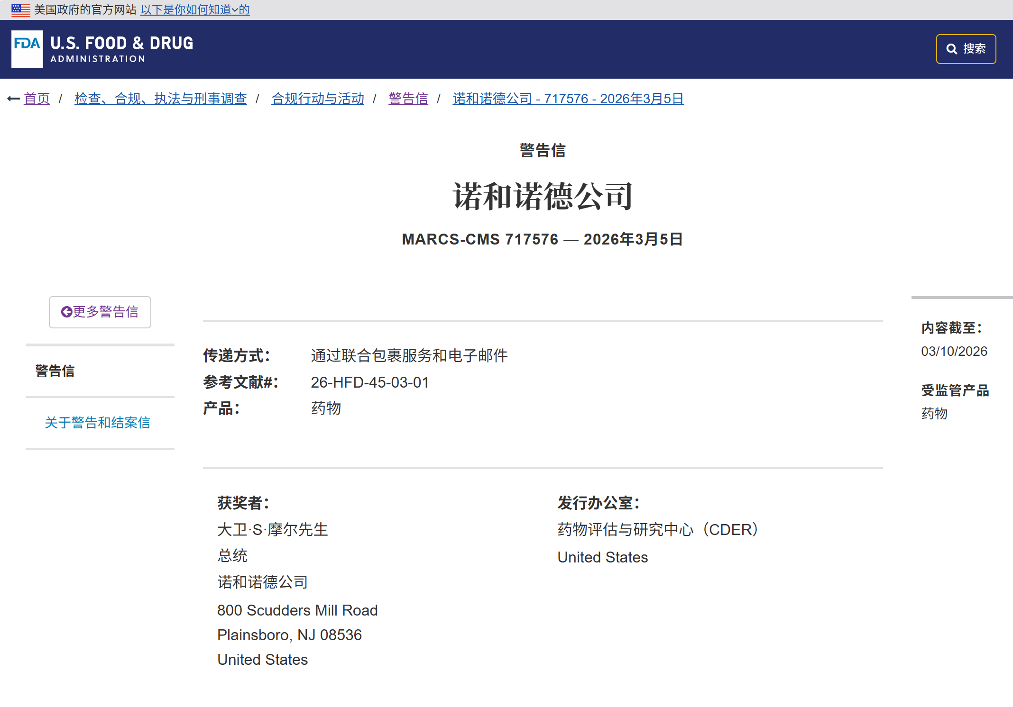Click the 03/10/2026 content date
This screenshot has width=1013, height=707.
click(954, 352)
